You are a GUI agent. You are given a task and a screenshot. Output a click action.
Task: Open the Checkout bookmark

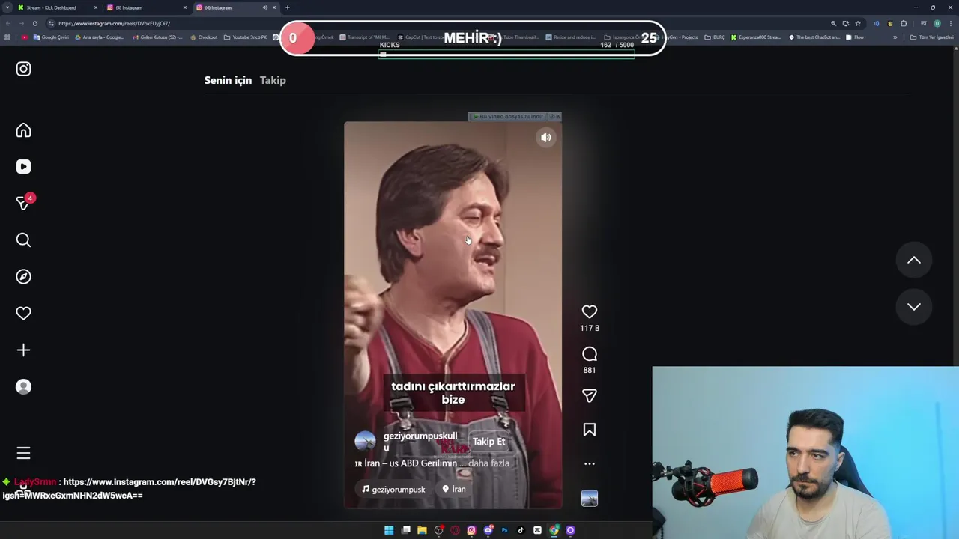point(203,37)
